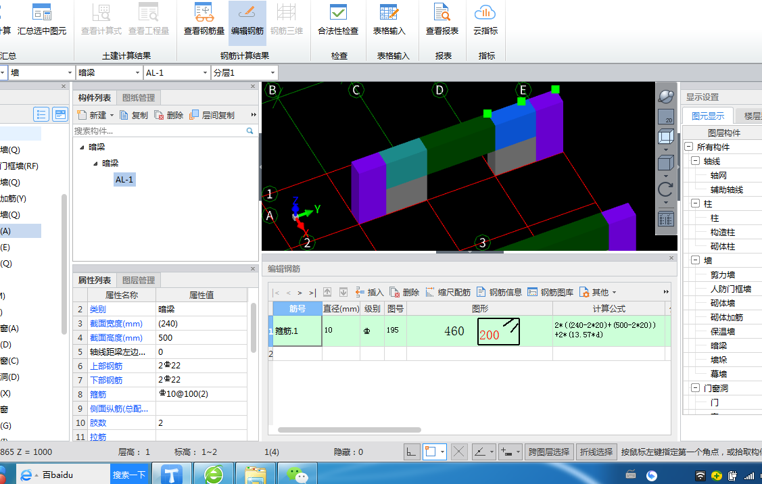This screenshot has height=484, width=762.
Task: Click 缩尺配筋 button
Action: coord(448,292)
